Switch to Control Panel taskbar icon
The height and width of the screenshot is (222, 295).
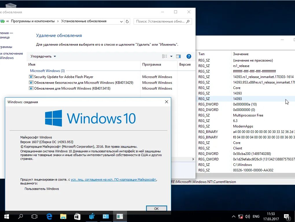point(106,217)
